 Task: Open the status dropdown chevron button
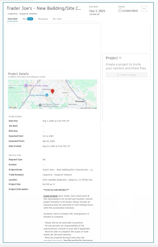point(144,9)
